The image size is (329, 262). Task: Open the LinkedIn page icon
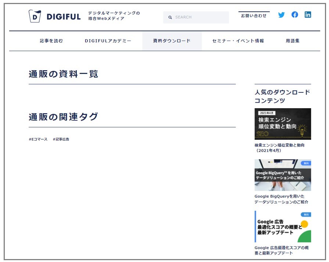pyautogui.click(x=308, y=15)
